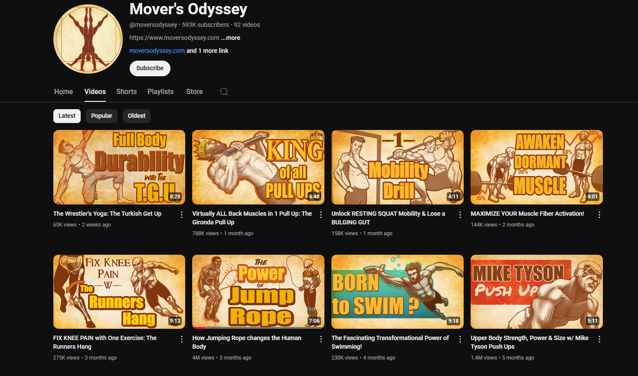Open title 'Virtually ALL Back Muscles in 1 Pull Up'
The height and width of the screenshot is (376, 638).
[252, 218]
